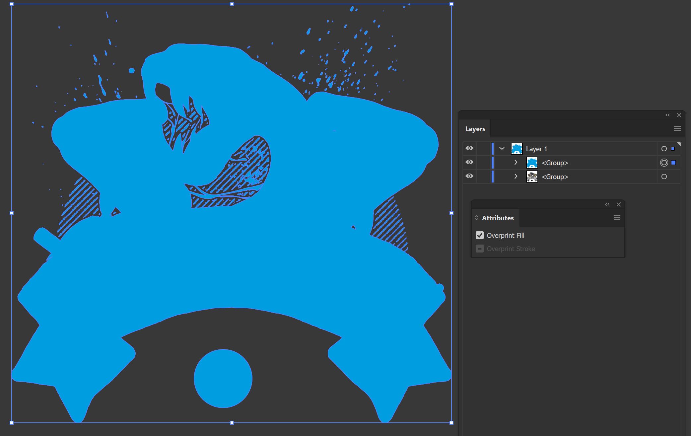Collapse the Layers panel with double arrows

[x=667, y=115]
